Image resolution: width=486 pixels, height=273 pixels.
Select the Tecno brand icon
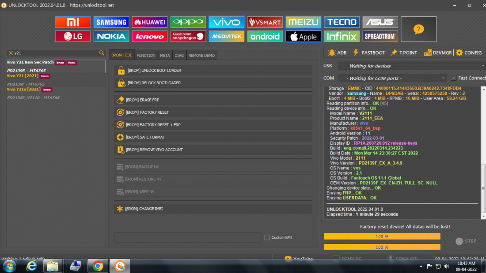point(342,22)
